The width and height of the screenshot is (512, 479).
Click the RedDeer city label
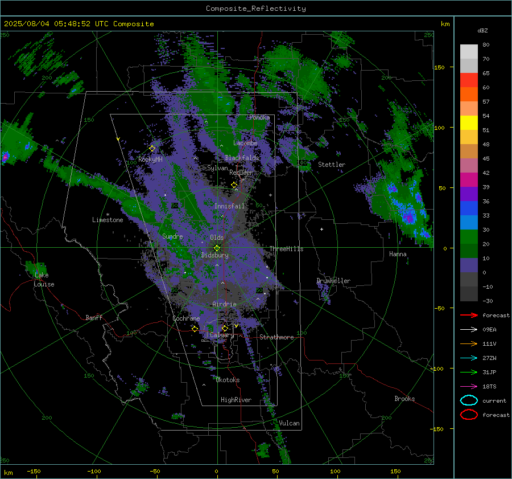pos(241,173)
